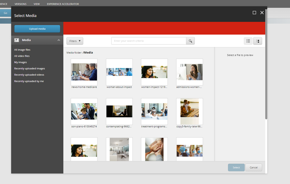
Task: Collapse the Media section chevron
Action: pos(59,40)
